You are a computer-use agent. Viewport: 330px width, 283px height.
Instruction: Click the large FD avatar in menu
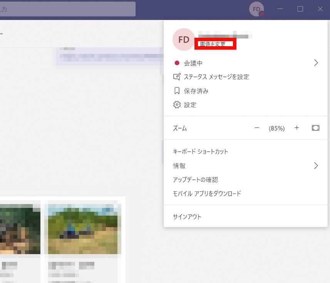pyautogui.click(x=184, y=40)
